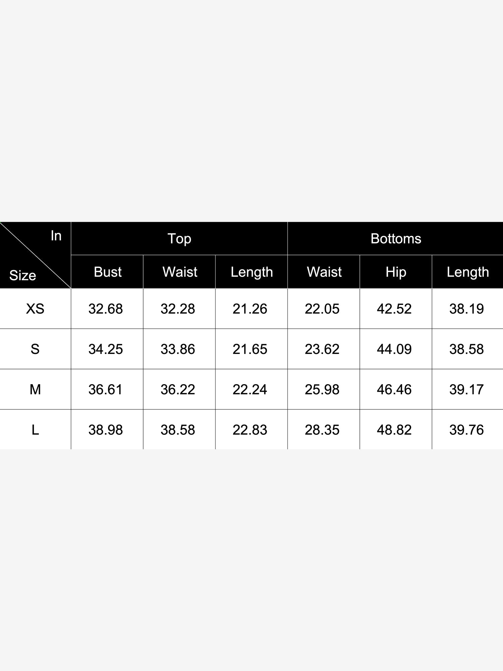
Task: Select the Bust column header
Action: coord(107,272)
